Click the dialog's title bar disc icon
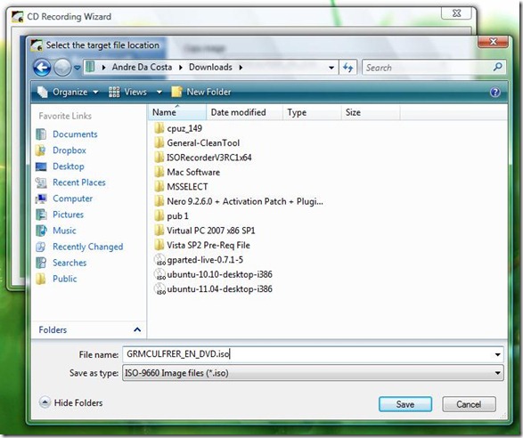The width and height of the screenshot is (523, 438). 37,45
